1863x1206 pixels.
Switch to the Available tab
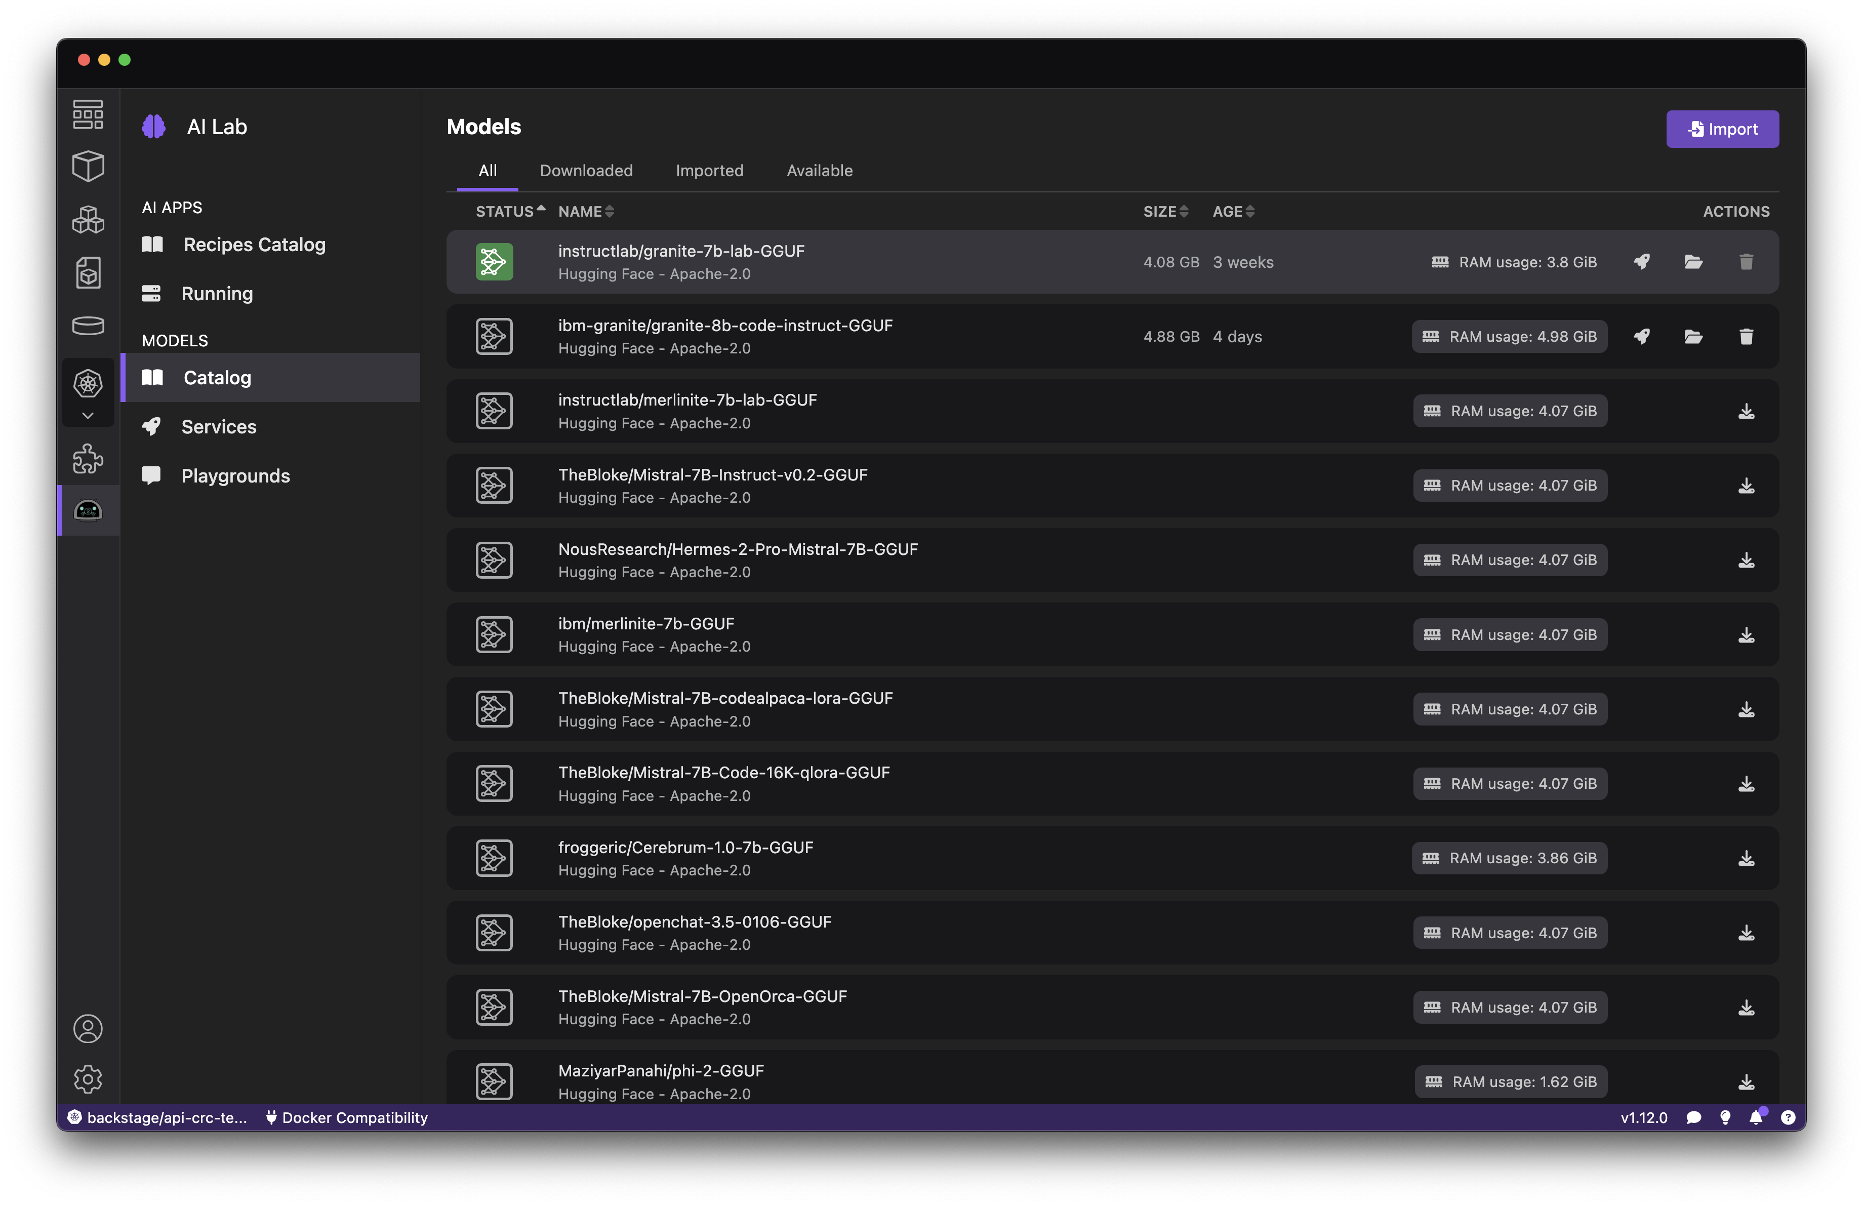(820, 171)
